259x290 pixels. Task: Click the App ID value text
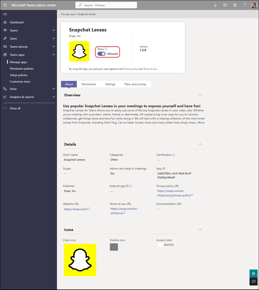pyautogui.click(x=175, y=175)
